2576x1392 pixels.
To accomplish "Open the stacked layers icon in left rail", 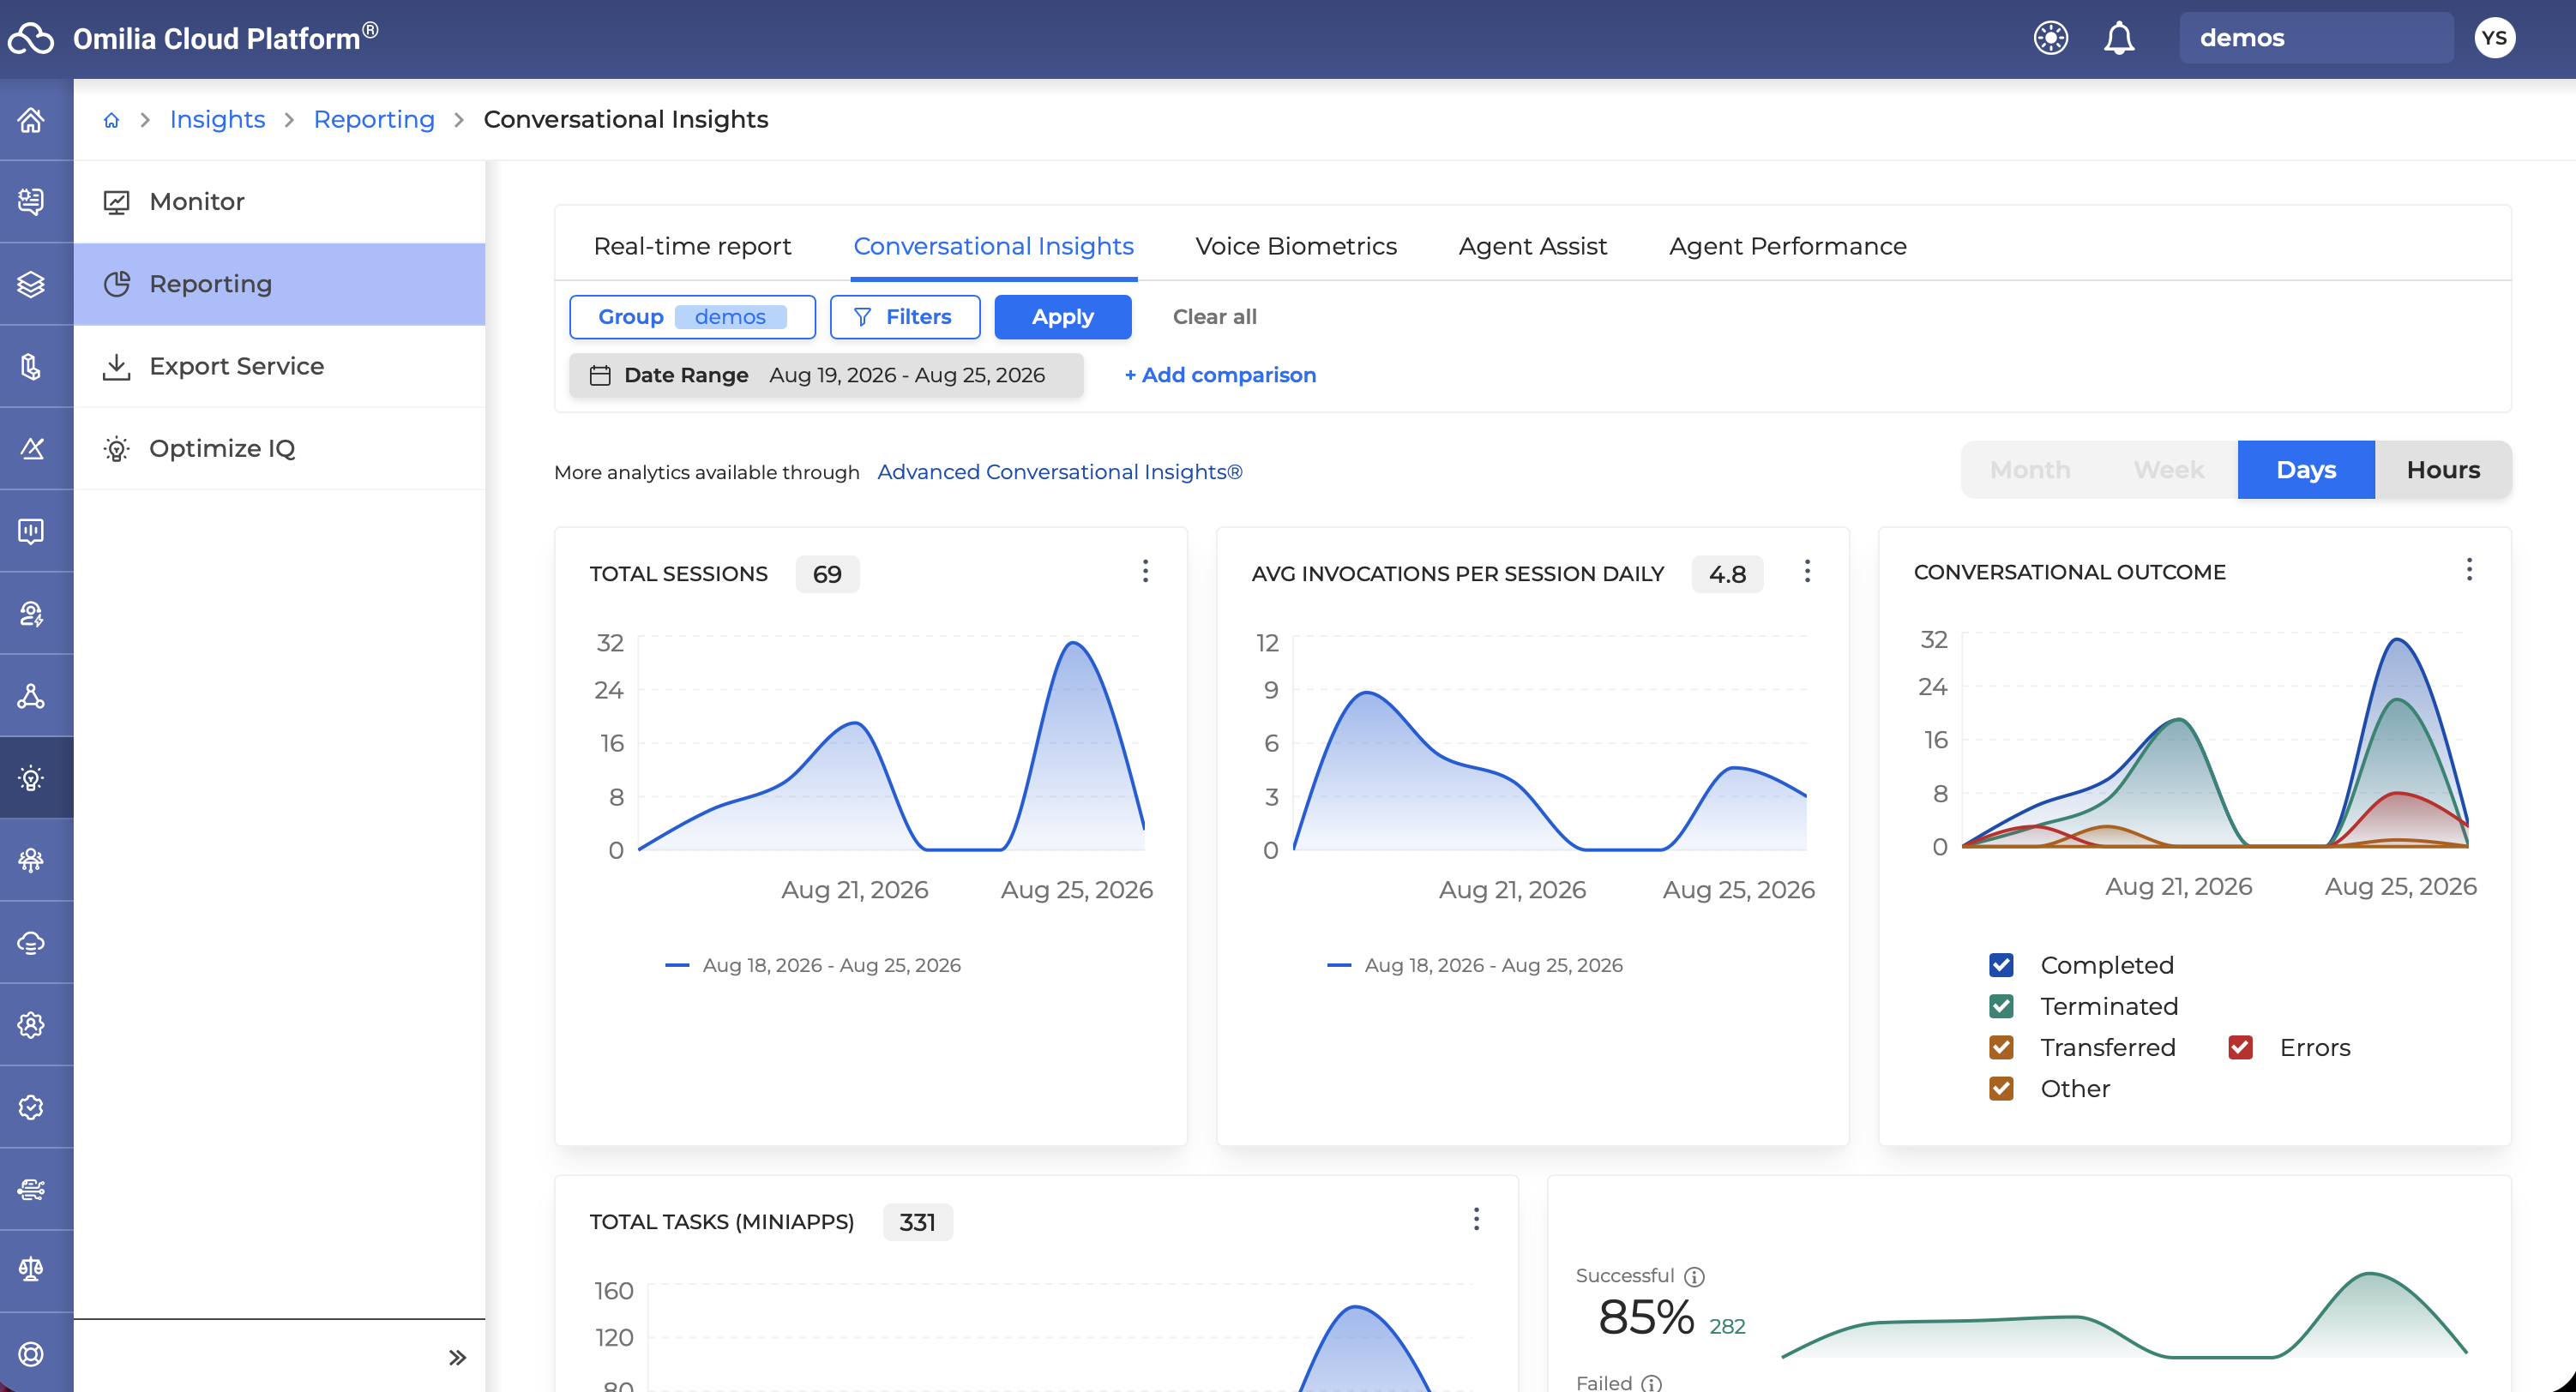I will click(x=31, y=285).
